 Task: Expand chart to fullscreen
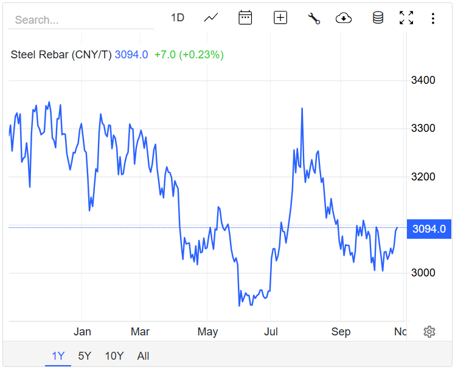(406, 18)
